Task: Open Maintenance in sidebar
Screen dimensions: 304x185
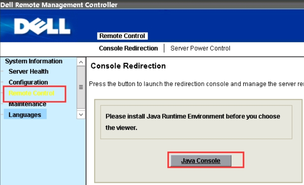Action: pyautogui.click(x=28, y=104)
